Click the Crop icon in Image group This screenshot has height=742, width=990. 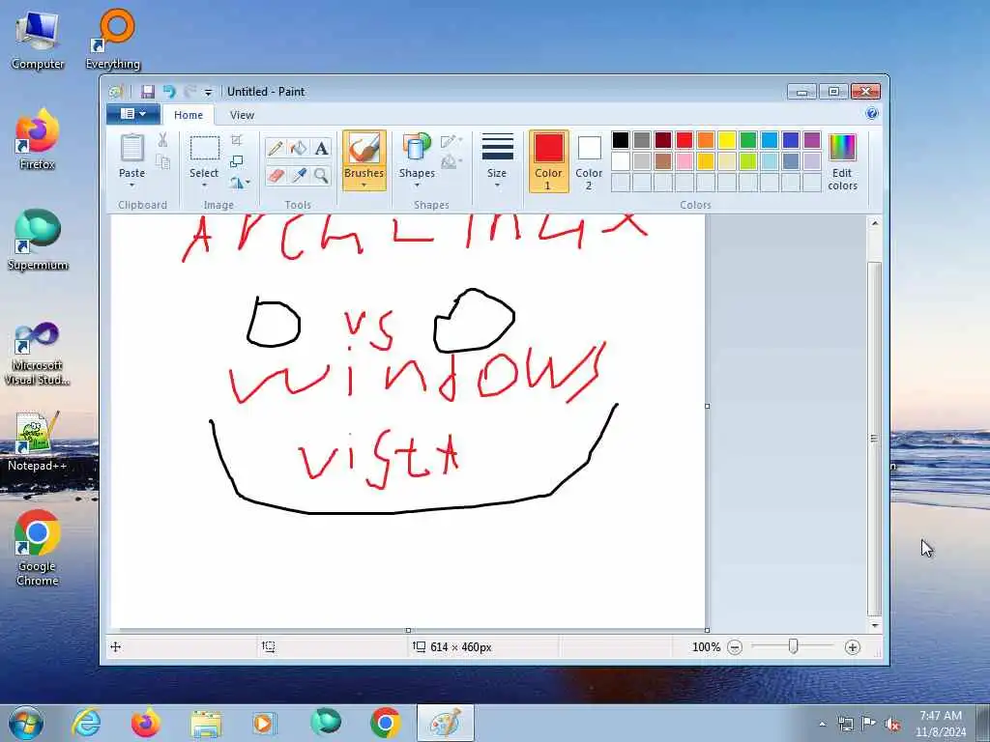coord(237,140)
